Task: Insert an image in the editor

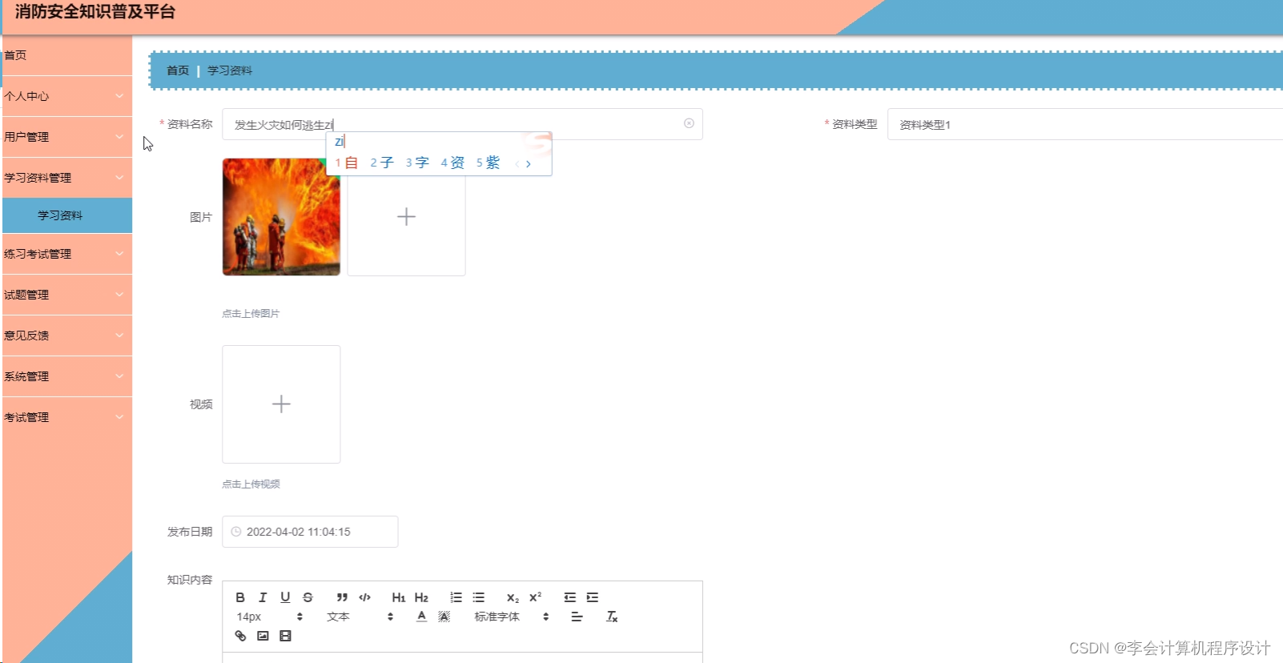Action: (263, 636)
